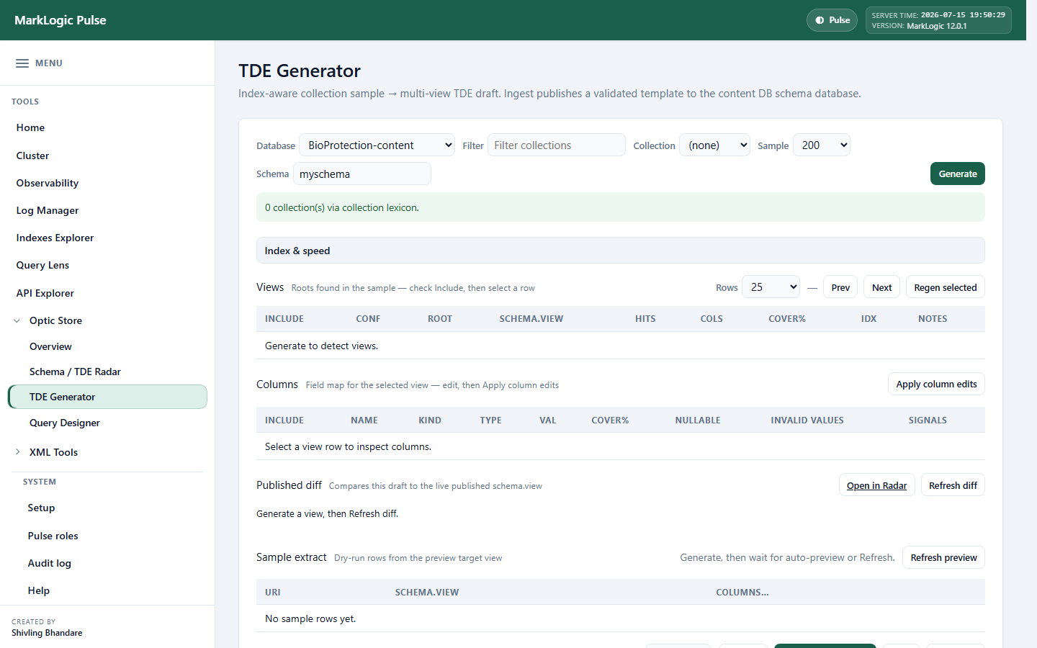Image resolution: width=1037 pixels, height=648 pixels.
Task: Open Cluster page
Action: coord(32,156)
